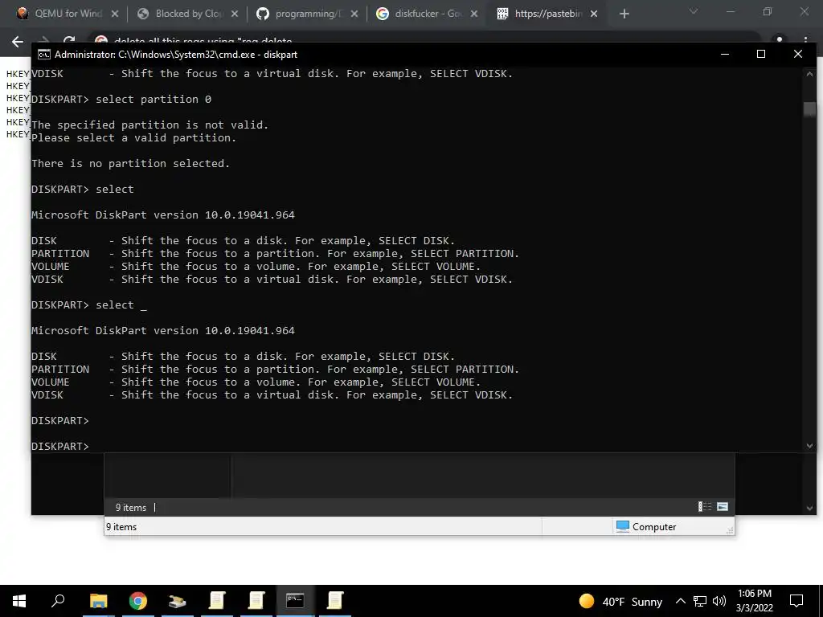Open script icon right of Command Prompt icon
The width and height of the screenshot is (823, 617).
(334, 601)
